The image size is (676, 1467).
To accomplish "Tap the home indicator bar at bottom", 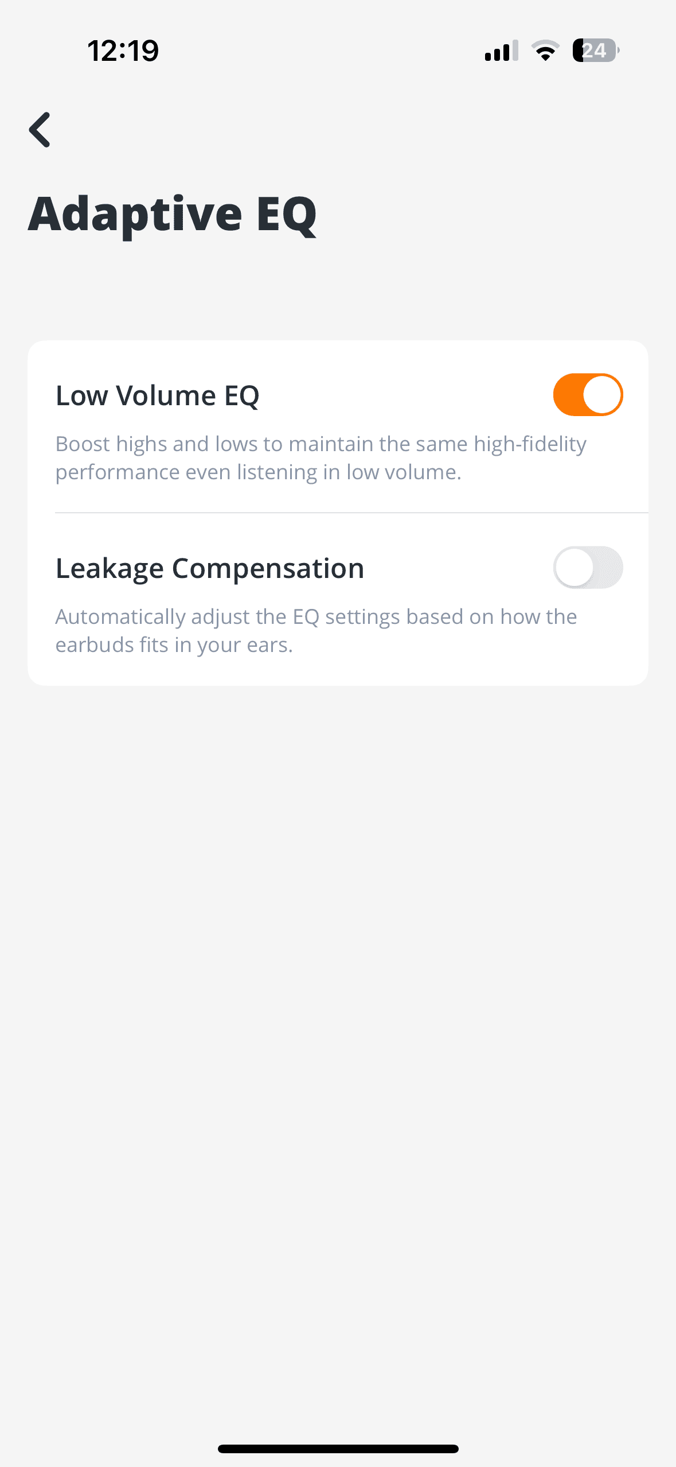I will coord(338,1449).
